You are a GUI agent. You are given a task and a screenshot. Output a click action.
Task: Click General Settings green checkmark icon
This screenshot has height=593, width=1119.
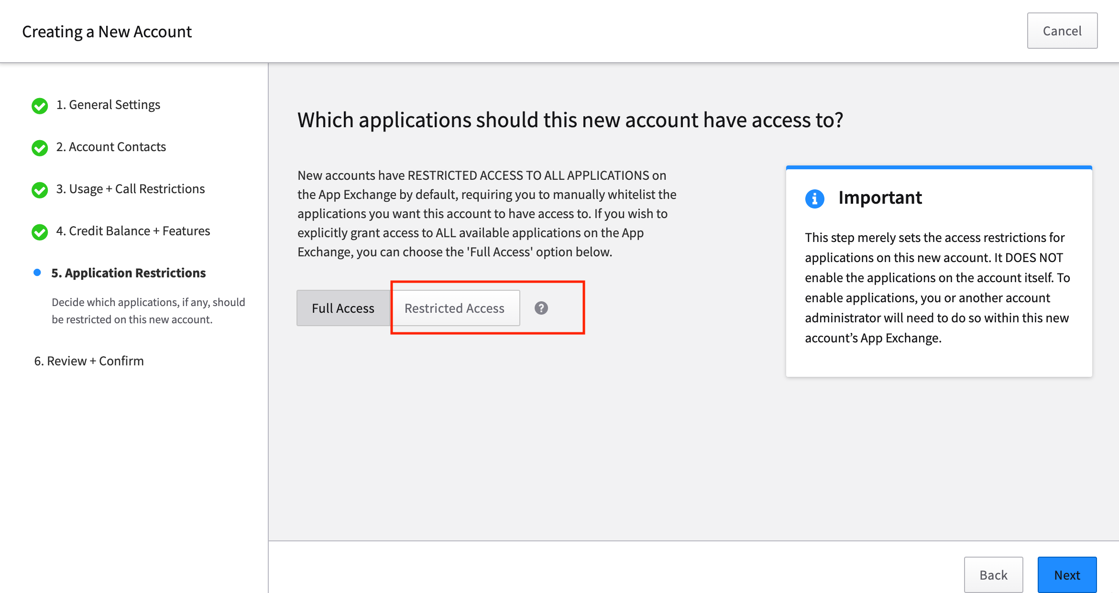(40, 106)
